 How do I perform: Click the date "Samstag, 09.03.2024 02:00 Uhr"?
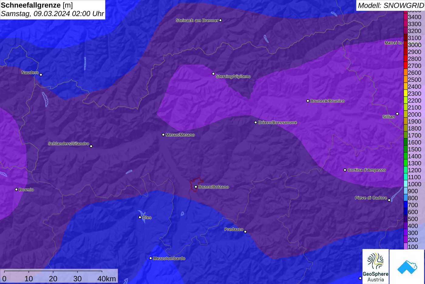53,14
